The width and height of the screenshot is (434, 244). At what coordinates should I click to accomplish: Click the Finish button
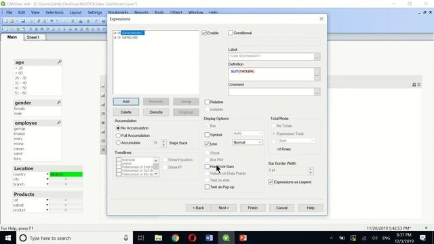pos(253,208)
